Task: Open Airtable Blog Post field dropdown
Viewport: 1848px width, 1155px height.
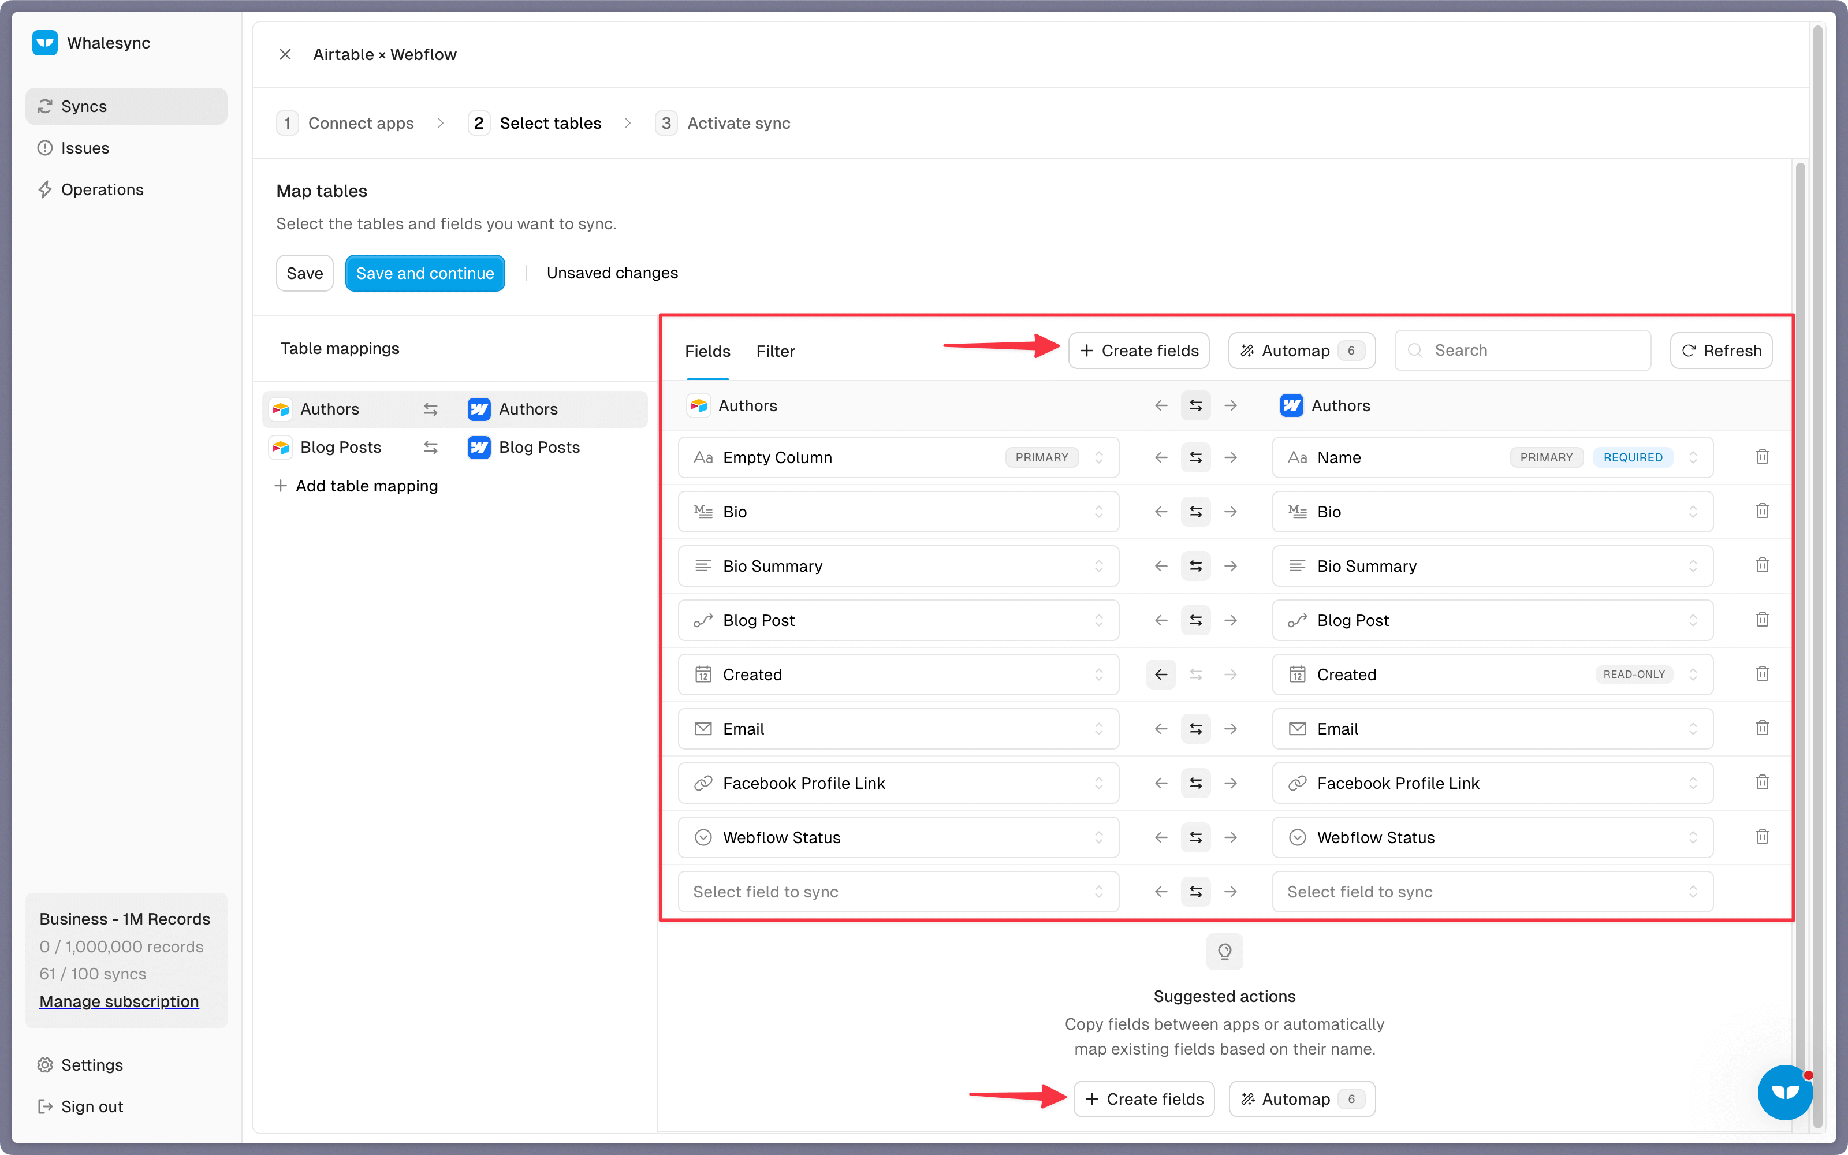Action: (898, 620)
